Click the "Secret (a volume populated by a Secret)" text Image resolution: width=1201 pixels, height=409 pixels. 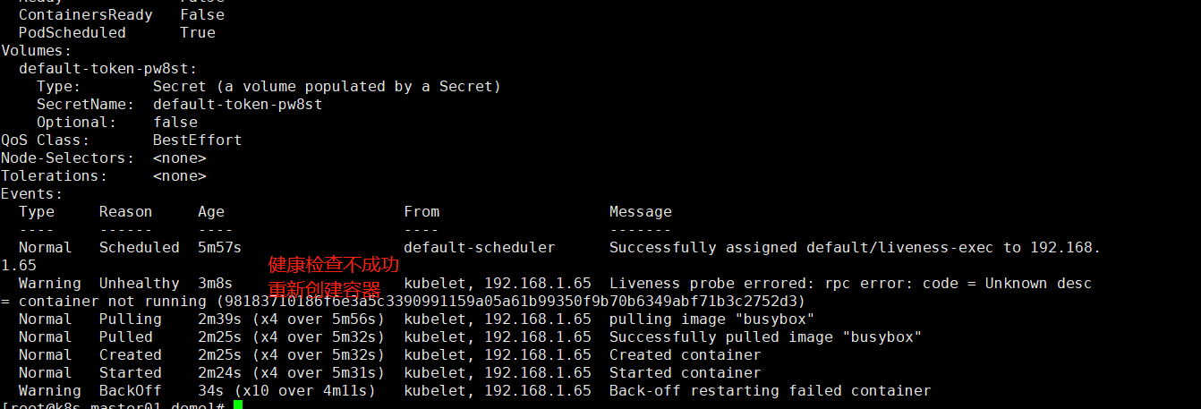(x=328, y=86)
